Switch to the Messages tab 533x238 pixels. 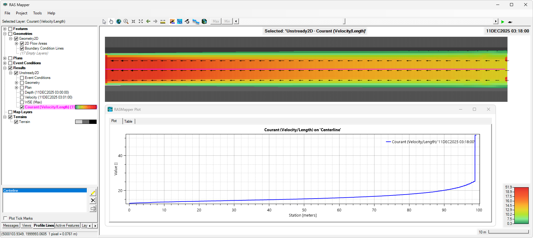[x=11, y=225]
